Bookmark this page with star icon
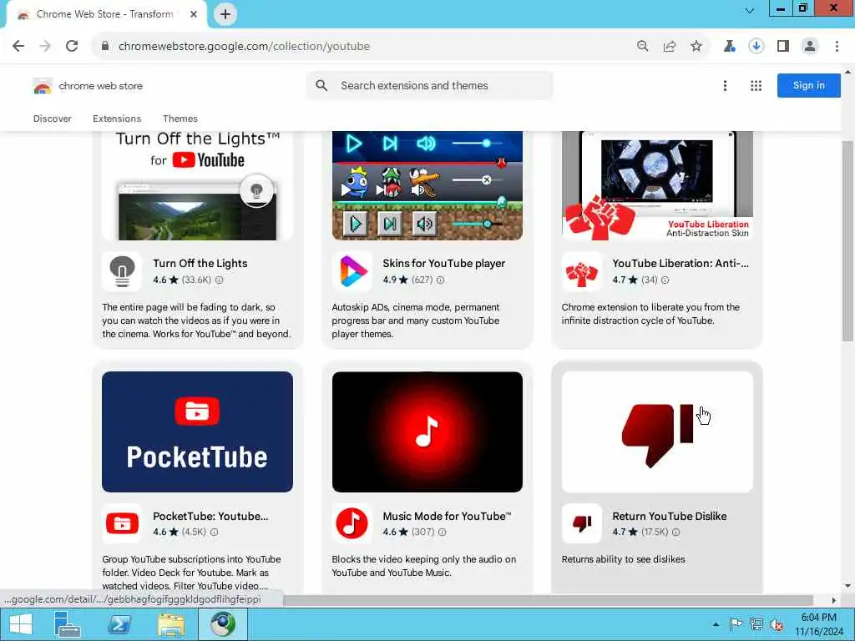This screenshot has width=855, height=641. 696,47
